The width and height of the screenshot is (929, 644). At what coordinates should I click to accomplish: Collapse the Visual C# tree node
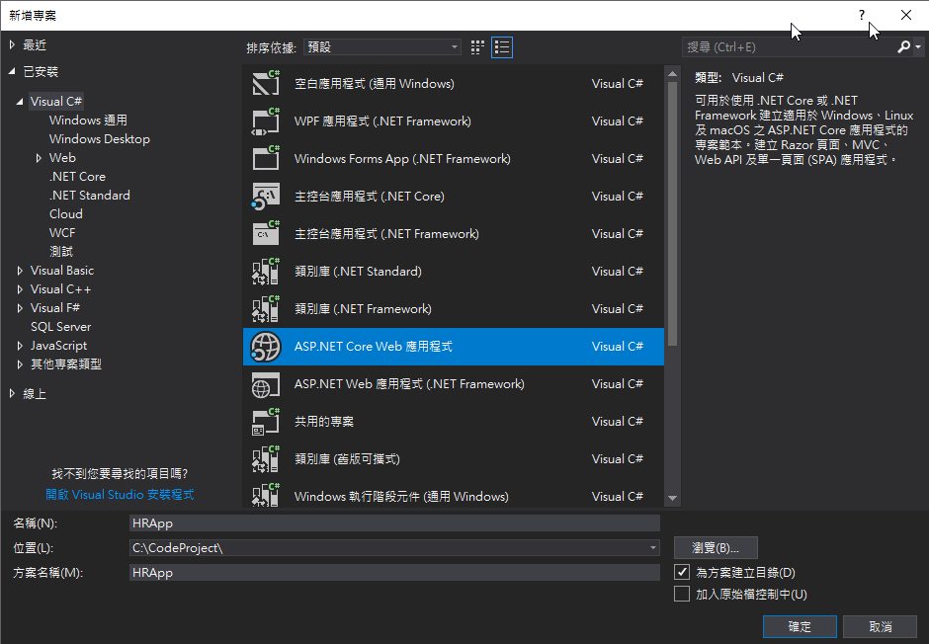[20, 101]
